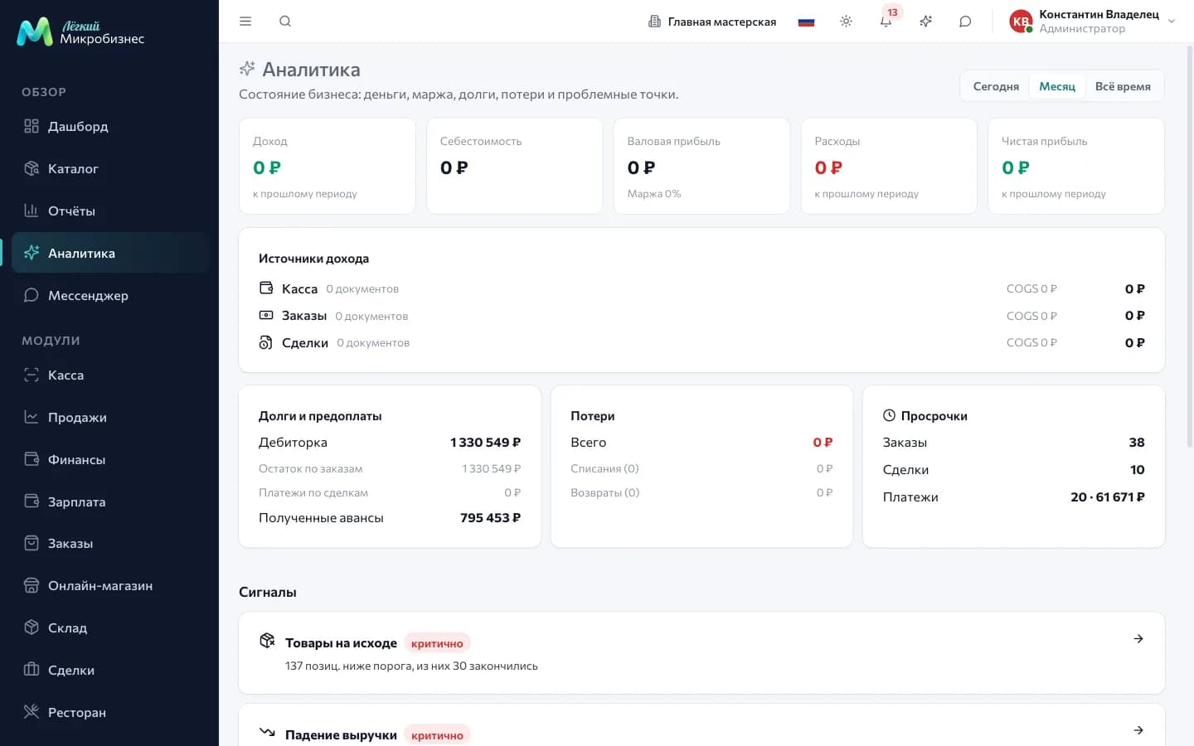
Task: Click overdue Сделки count 10
Action: pyautogui.click(x=1138, y=470)
